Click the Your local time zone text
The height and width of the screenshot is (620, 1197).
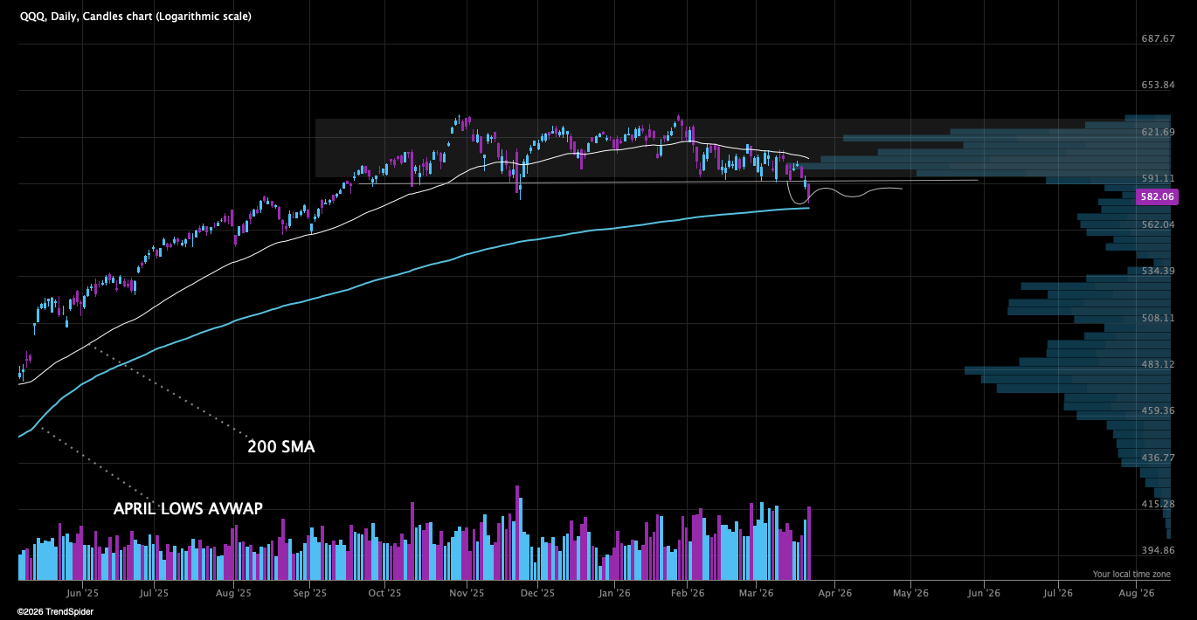(x=1131, y=574)
